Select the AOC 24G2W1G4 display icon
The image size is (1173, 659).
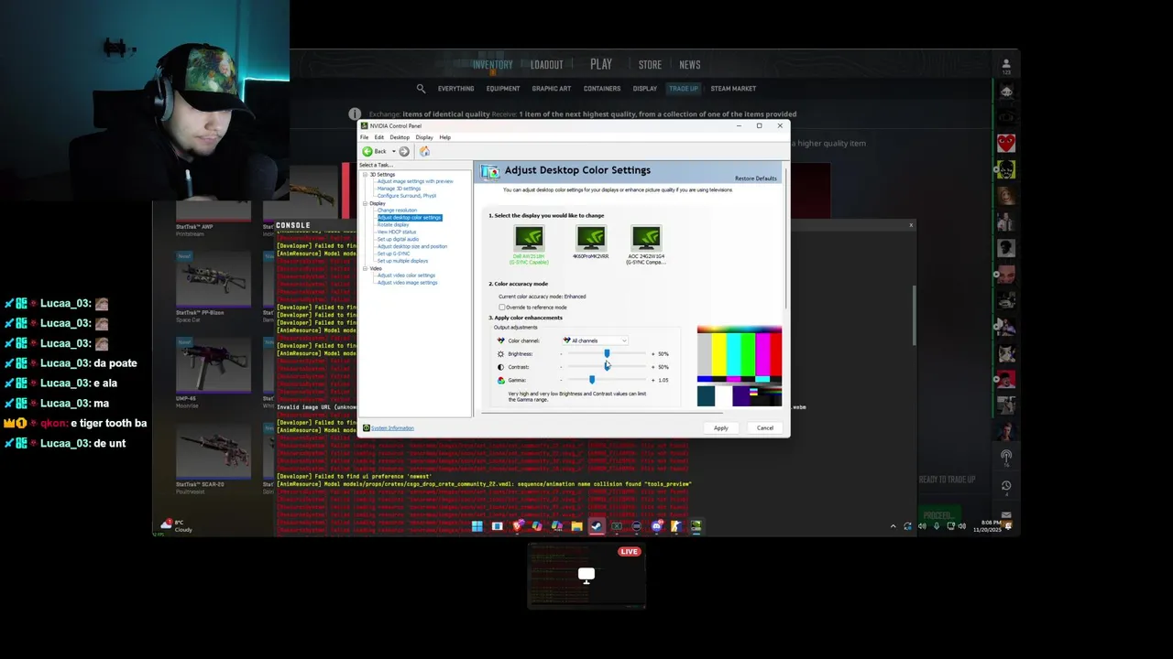(x=646, y=239)
